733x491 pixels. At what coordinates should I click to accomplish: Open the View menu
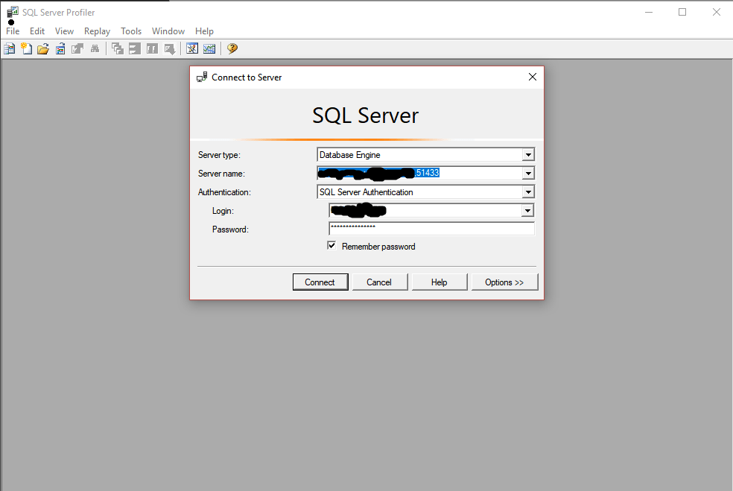coord(64,31)
